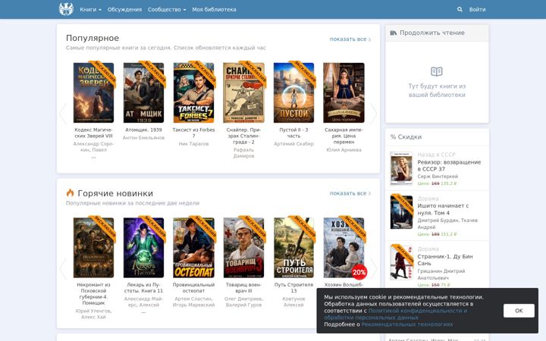
Task: Open the Назад в СССР genre link
Action: pos(436,155)
